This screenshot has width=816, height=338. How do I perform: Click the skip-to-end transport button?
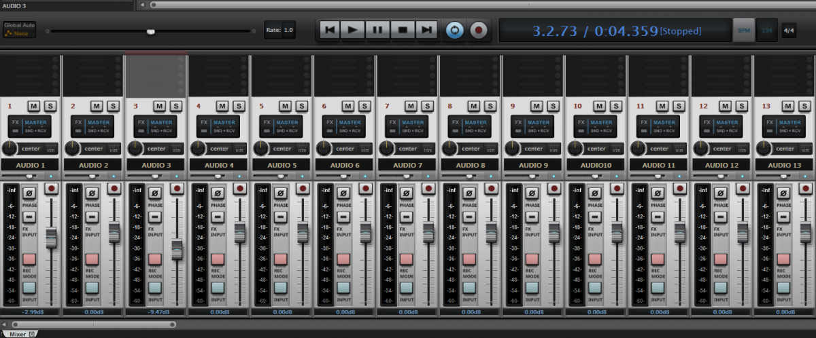427,30
